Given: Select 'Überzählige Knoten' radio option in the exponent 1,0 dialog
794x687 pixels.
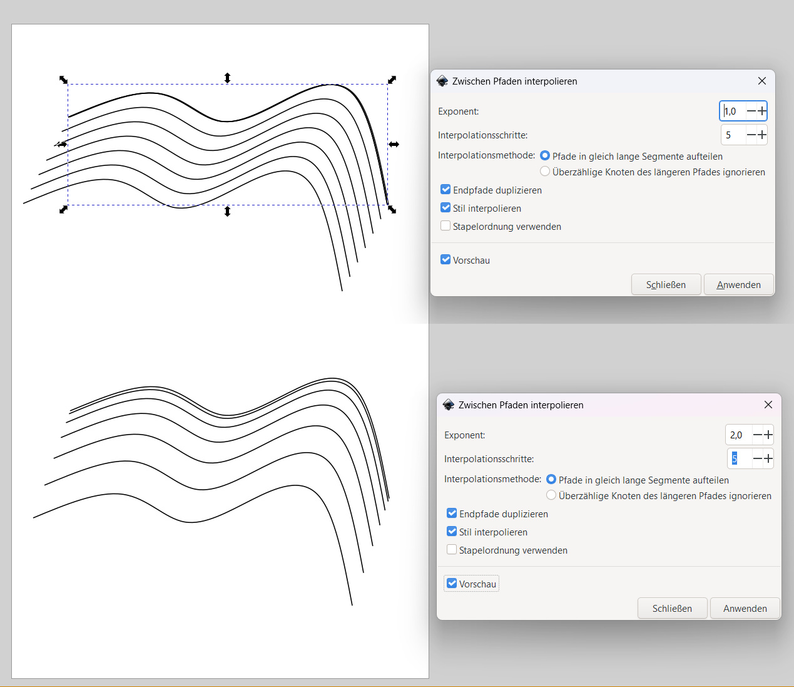Looking at the screenshot, I should [545, 172].
